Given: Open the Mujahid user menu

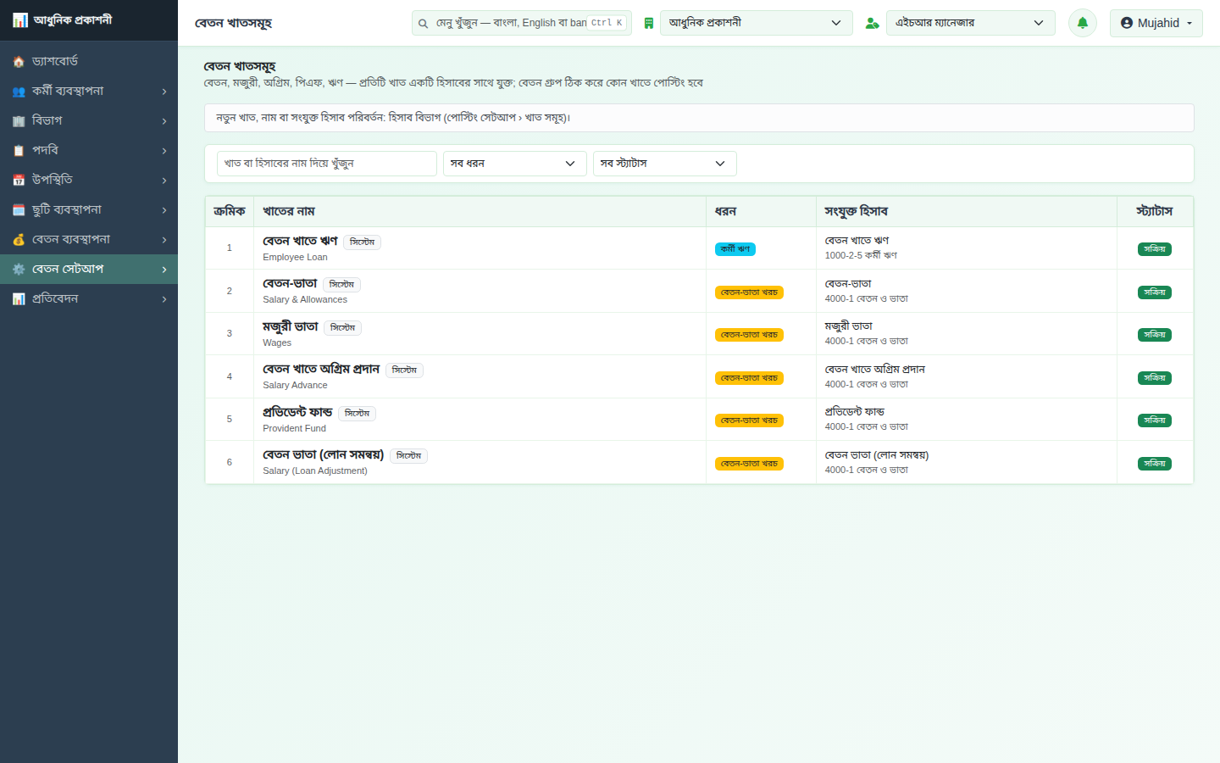Looking at the screenshot, I should tap(1156, 23).
